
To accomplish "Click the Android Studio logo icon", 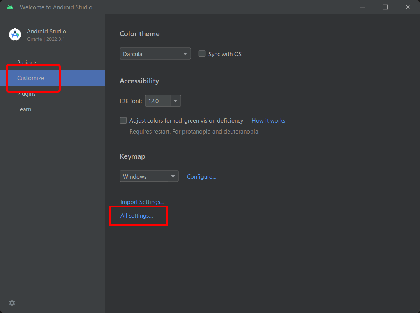I will [15, 35].
